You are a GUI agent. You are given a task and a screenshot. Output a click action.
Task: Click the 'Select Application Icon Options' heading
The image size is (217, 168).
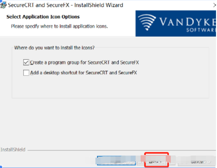pyautogui.click(x=43, y=17)
